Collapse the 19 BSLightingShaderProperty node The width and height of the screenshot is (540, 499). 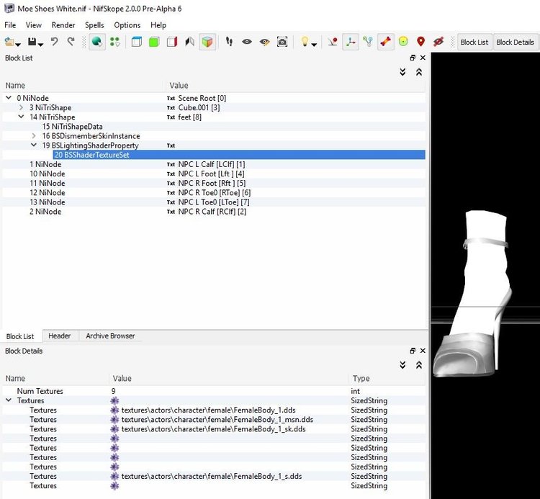[x=34, y=145]
